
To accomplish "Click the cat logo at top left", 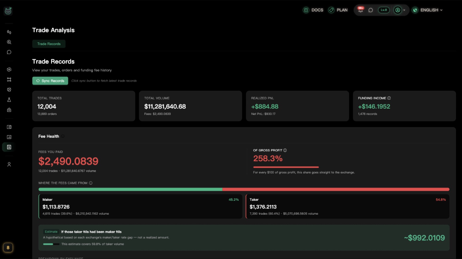I will (x=8, y=11).
